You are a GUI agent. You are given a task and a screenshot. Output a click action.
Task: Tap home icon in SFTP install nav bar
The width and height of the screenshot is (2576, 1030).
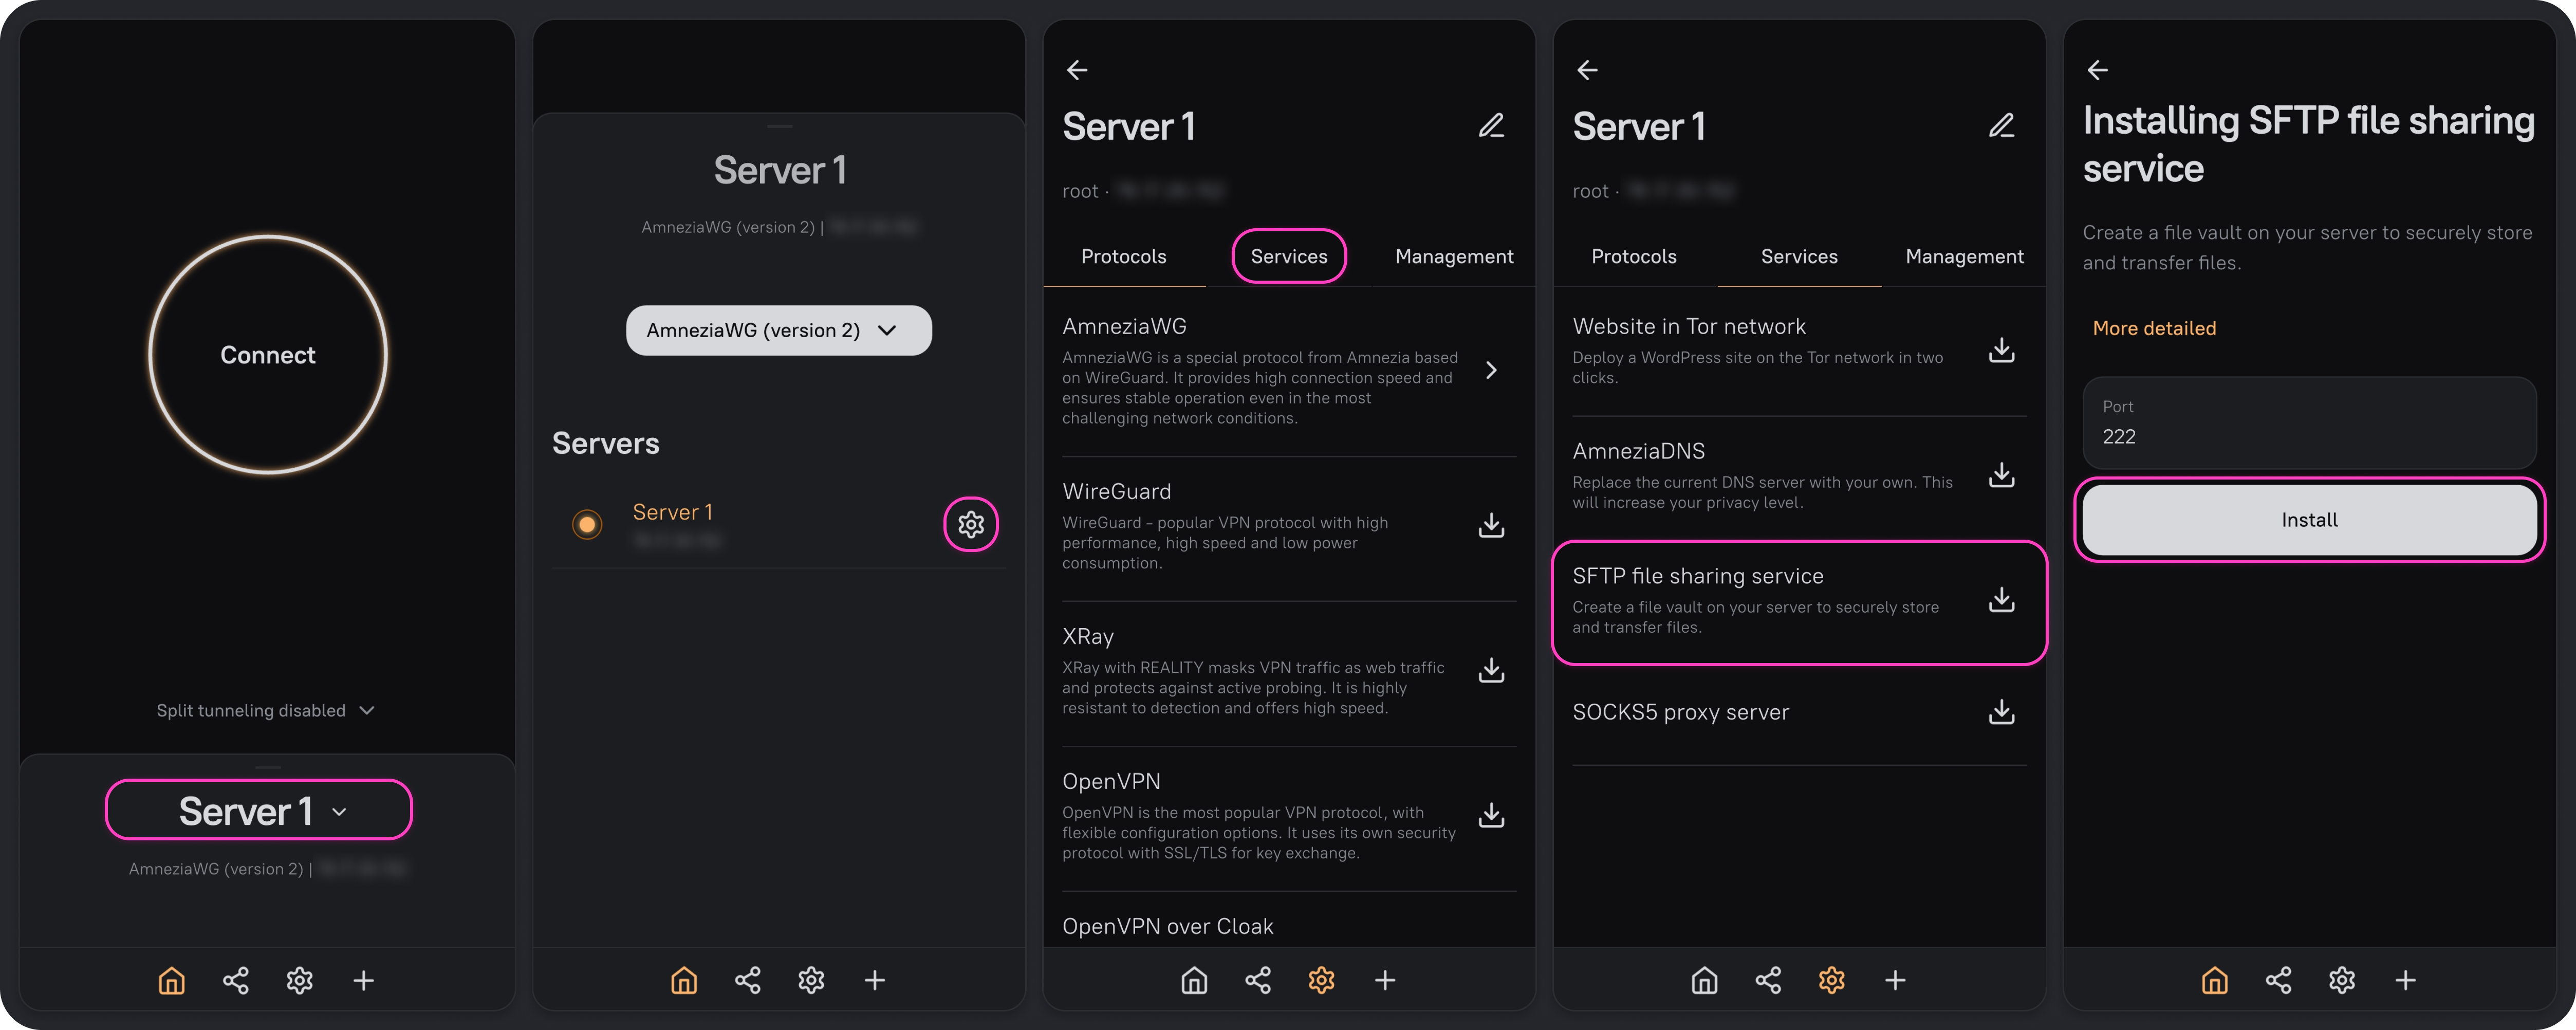pos(2215,980)
